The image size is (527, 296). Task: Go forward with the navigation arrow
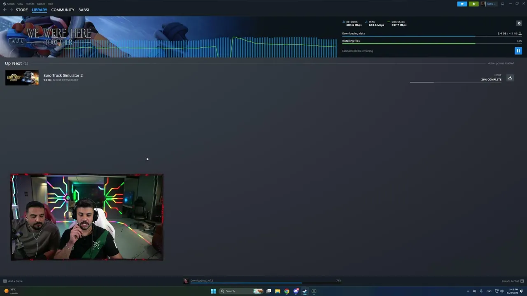point(11,10)
